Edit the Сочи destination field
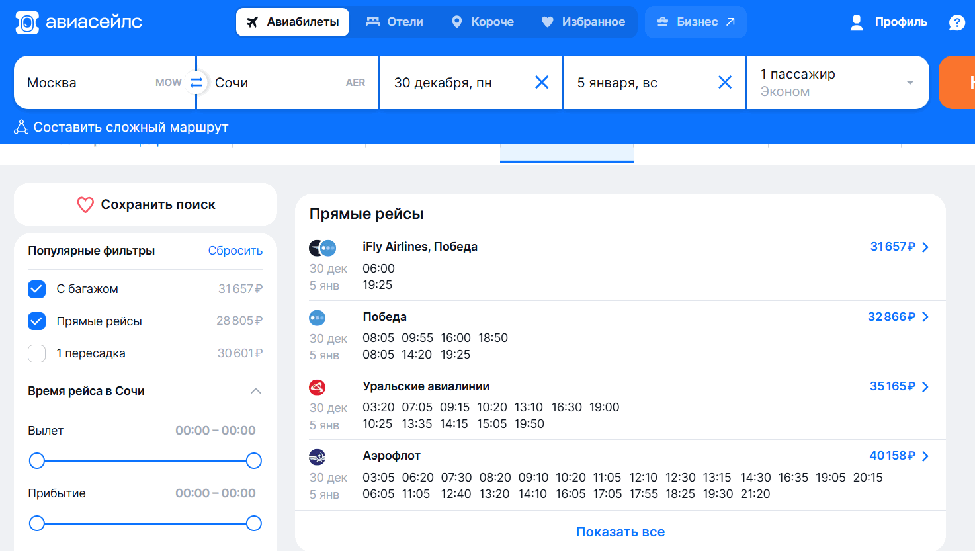The width and height of the screenshot is (975, 551). tap(288, 83)
